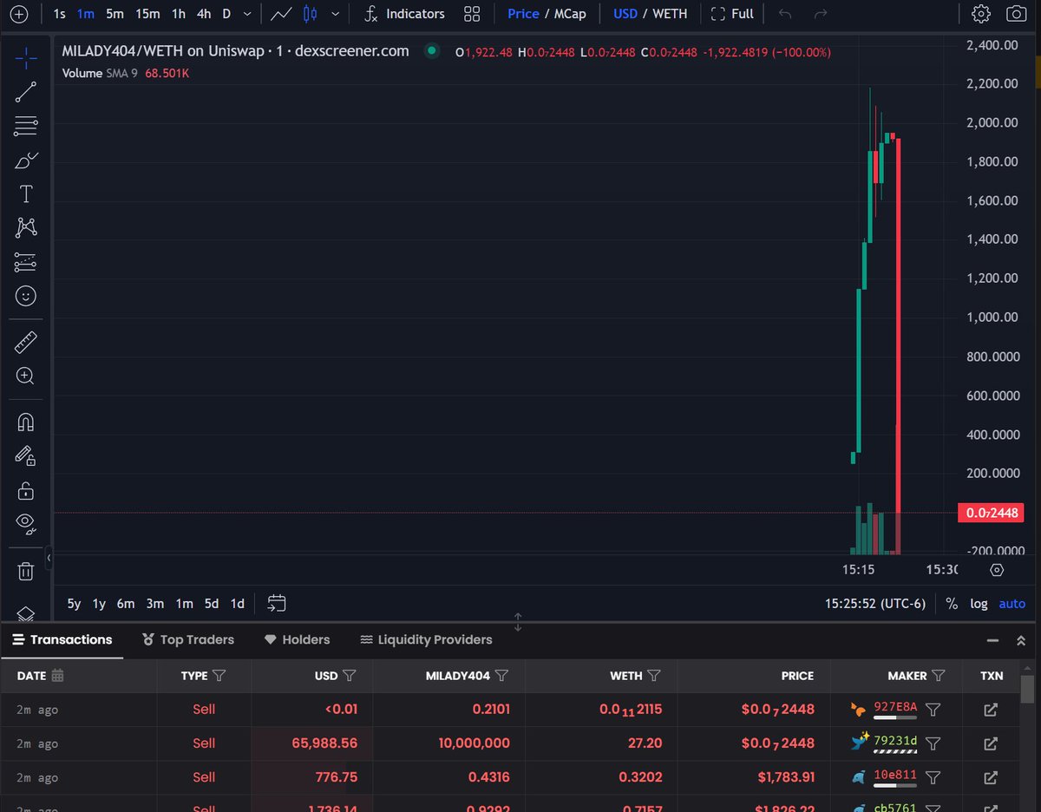Open price axis settings gear icon
This screenshot has height=812, width=1041.
coord(997,570)
